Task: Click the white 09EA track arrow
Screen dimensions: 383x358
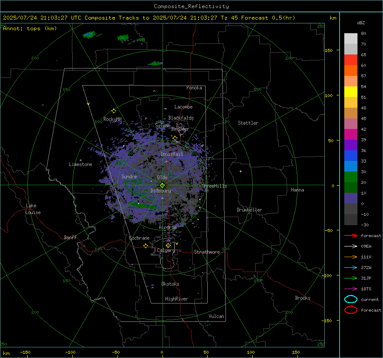Action: pyautogui.click(x=351, y=246)
